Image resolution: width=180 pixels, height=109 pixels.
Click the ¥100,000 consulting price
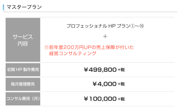[x=100, y=99]
